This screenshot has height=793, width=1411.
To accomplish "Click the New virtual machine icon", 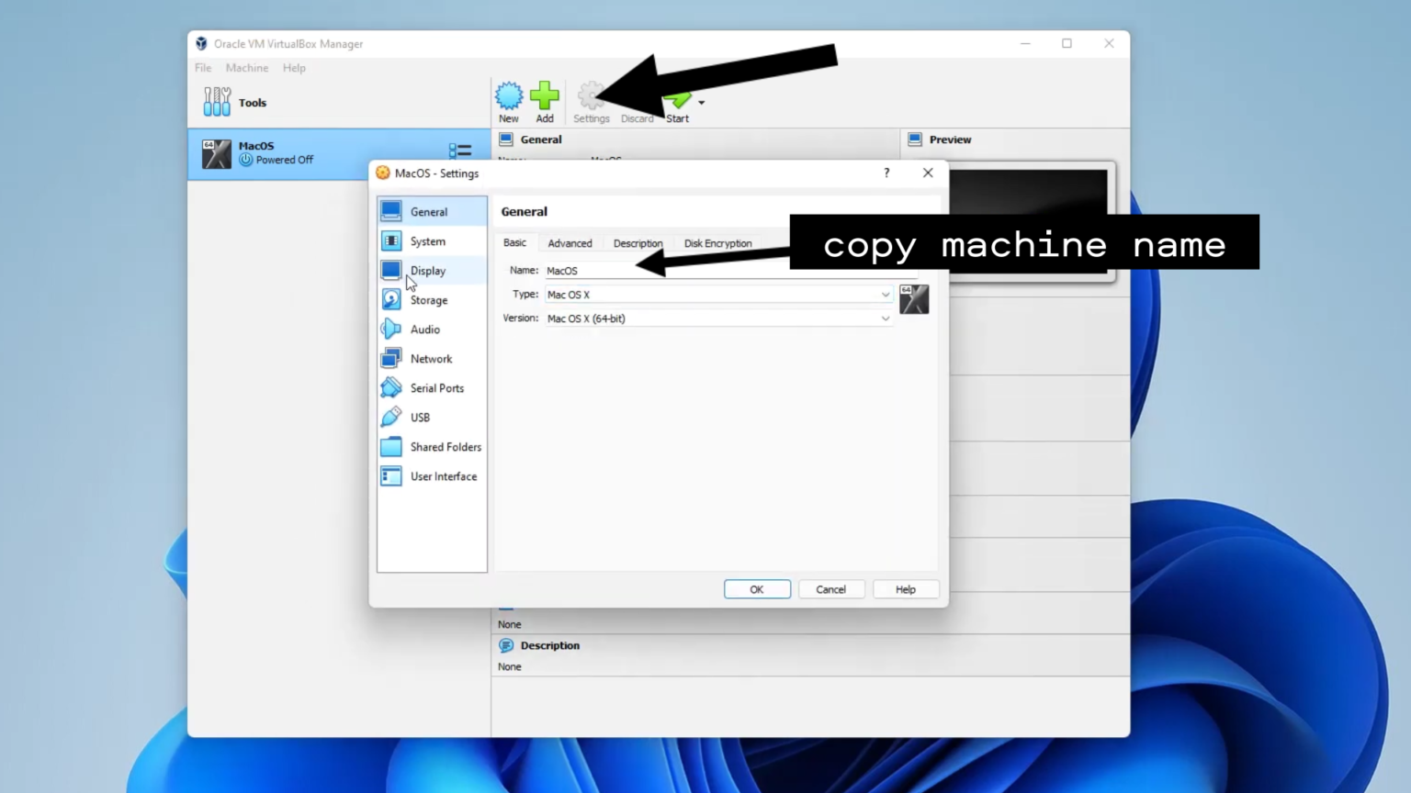I will click(x=509, y=96).
